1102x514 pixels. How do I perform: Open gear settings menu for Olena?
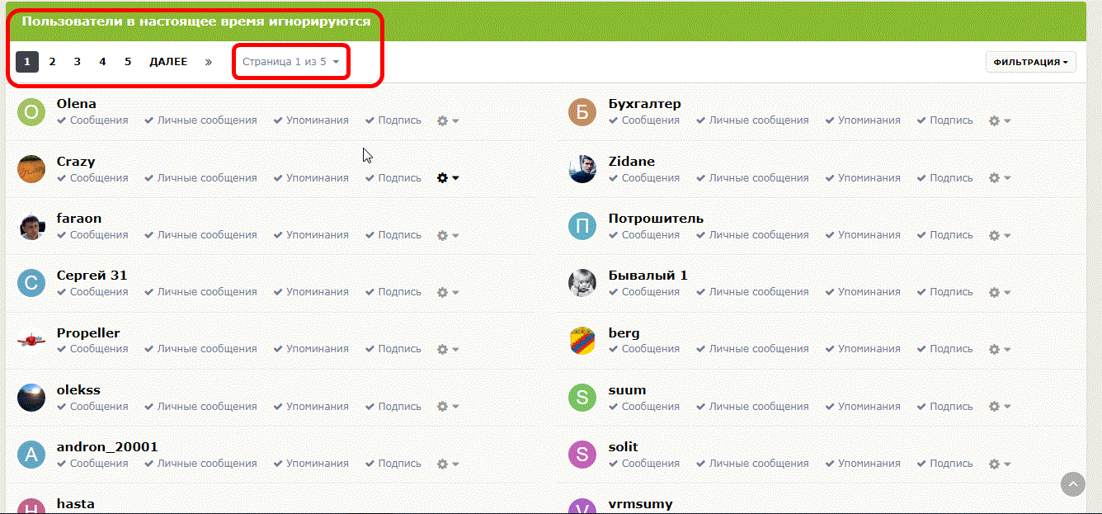pyautogui.click(x=448, y=120)
